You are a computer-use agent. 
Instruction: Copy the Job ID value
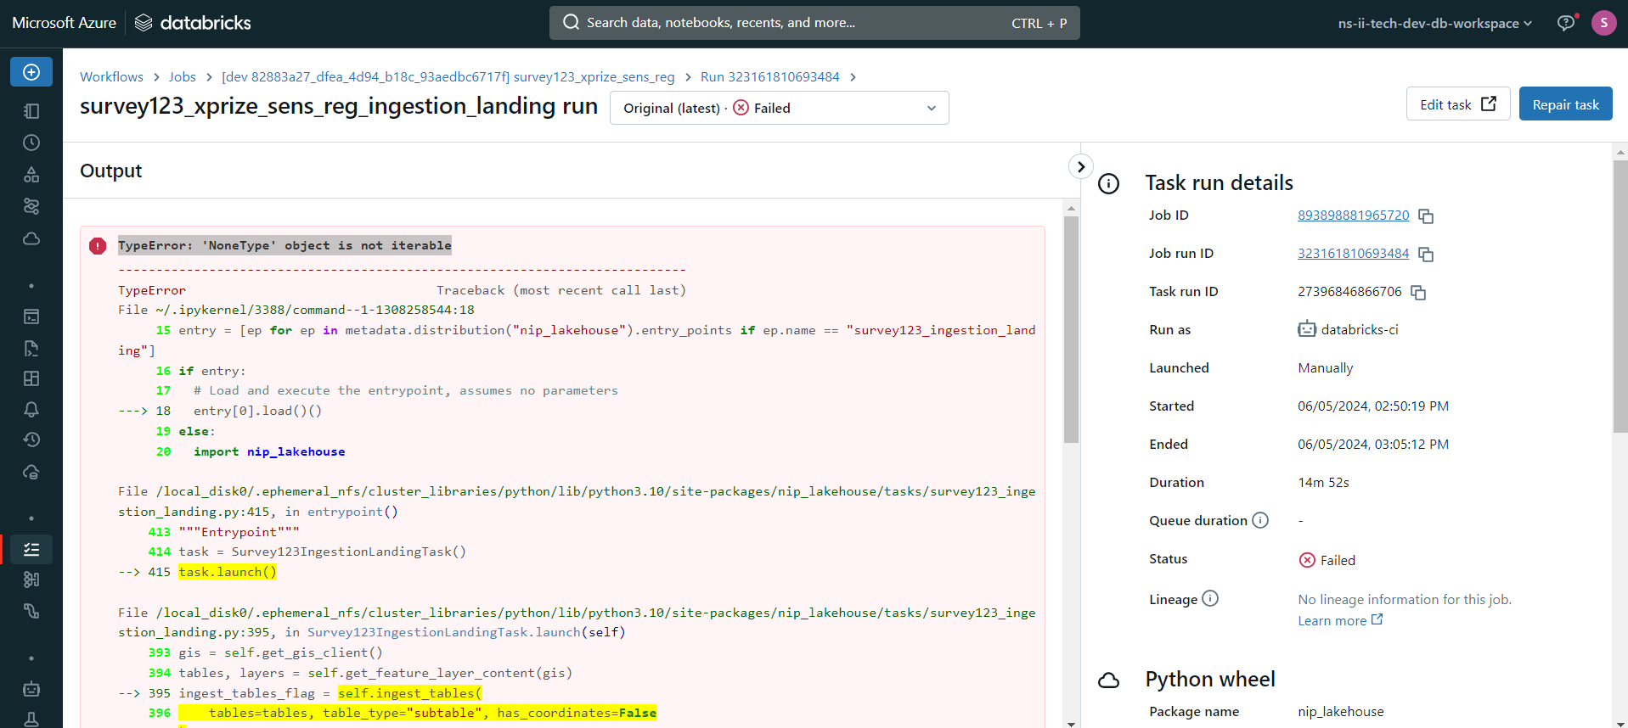[1426, 216]
